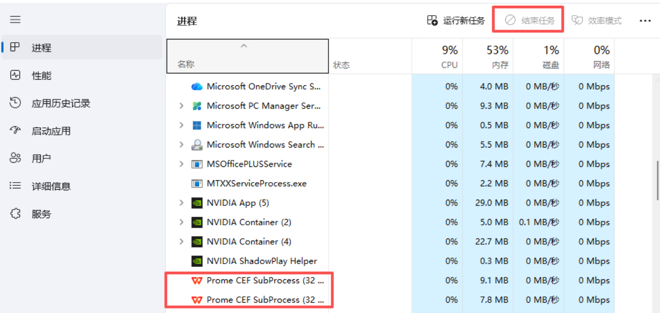
Task: Click the End task prohibition icon
Action: point(510,20)
